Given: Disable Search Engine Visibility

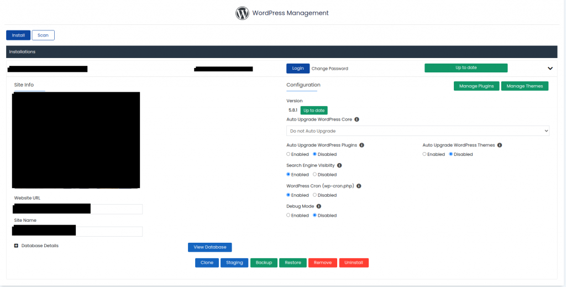Looking at the screenshot, I should pyautogui.click(x=315, y=174).
